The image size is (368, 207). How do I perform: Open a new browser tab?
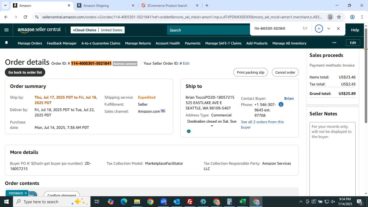pos(207,5)
